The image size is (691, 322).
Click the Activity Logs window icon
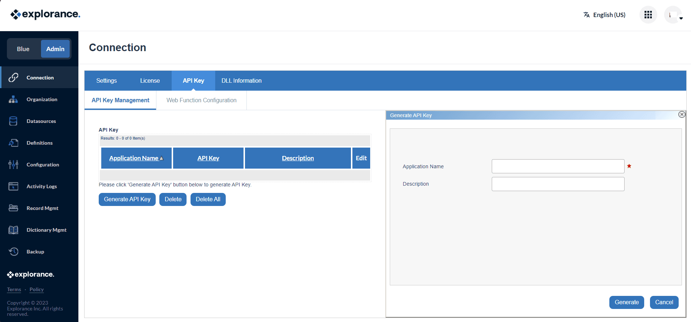click(x=13, y=186)
